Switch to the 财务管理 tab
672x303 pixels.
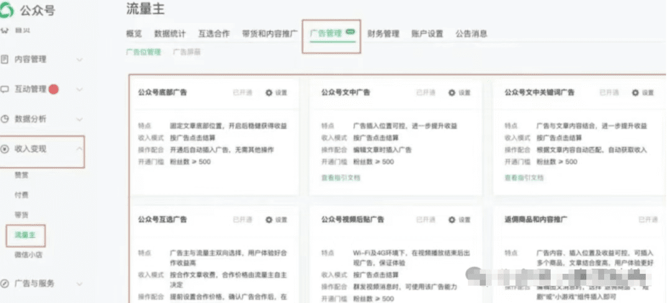coord(383,34)
